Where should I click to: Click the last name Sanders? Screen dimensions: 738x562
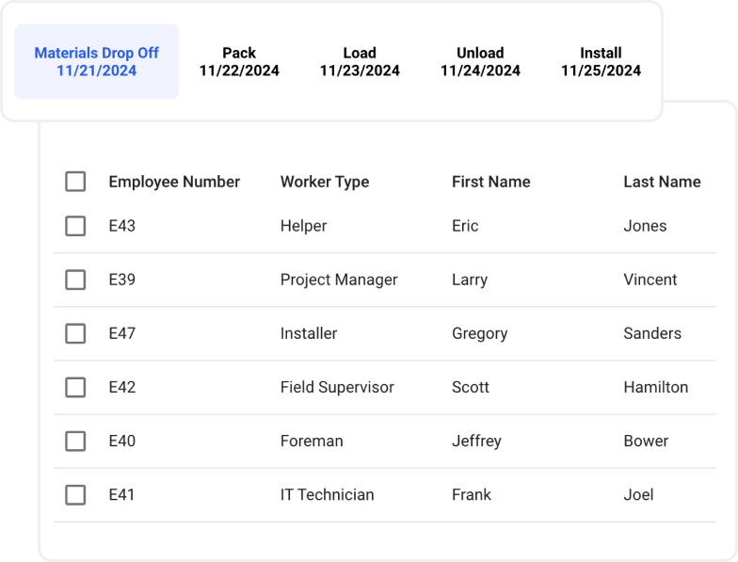click(652, 333)
